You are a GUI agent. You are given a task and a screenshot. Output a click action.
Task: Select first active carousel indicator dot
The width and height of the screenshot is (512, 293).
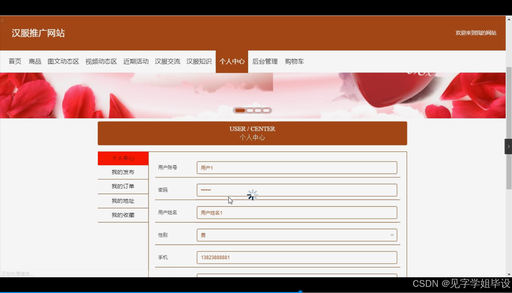pos(240,110)
